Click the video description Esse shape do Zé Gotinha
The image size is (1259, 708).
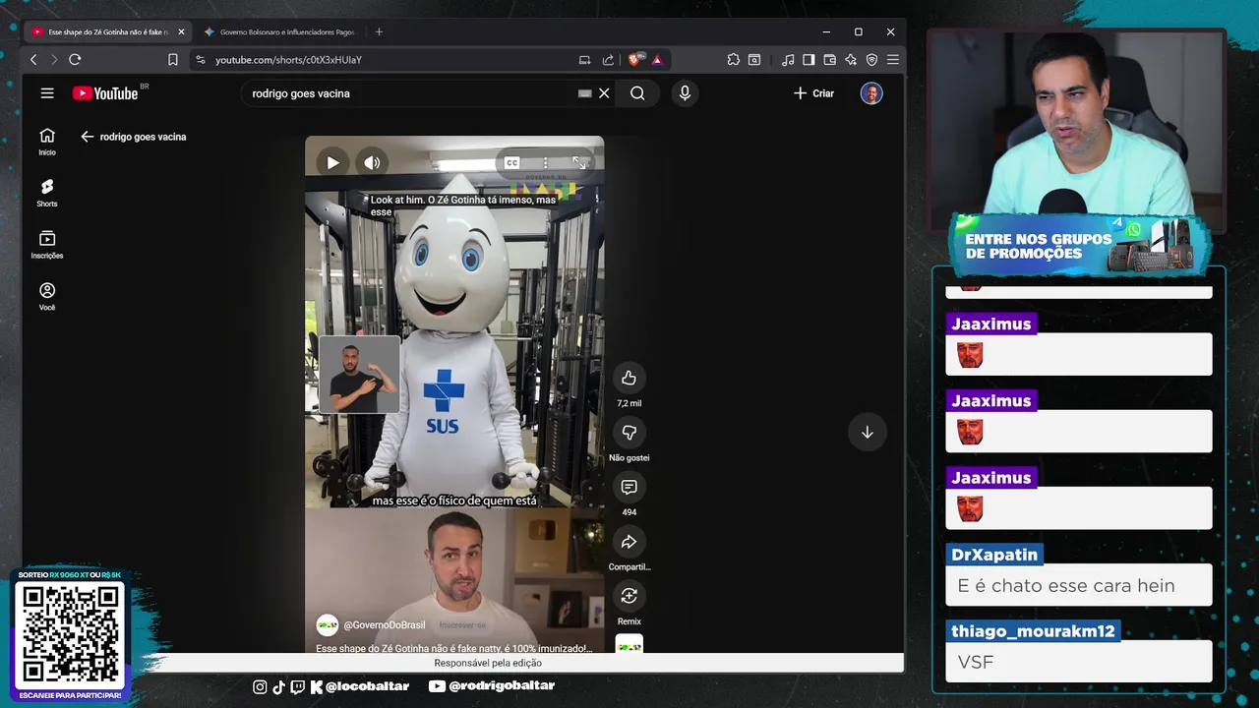click(453, 649)
